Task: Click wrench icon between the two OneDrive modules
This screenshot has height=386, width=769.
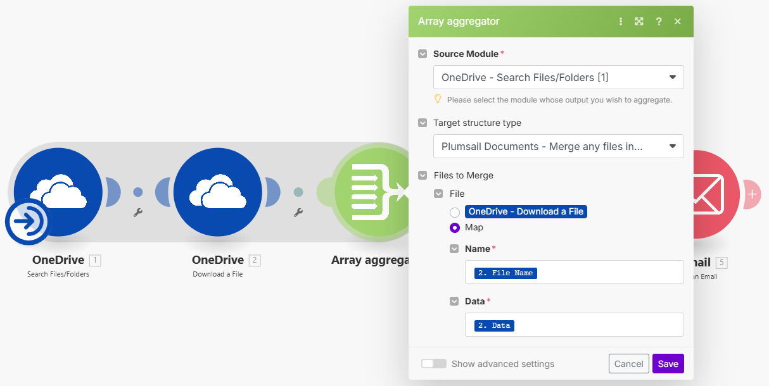Action: pyautogui.click(x=138, y=213)
